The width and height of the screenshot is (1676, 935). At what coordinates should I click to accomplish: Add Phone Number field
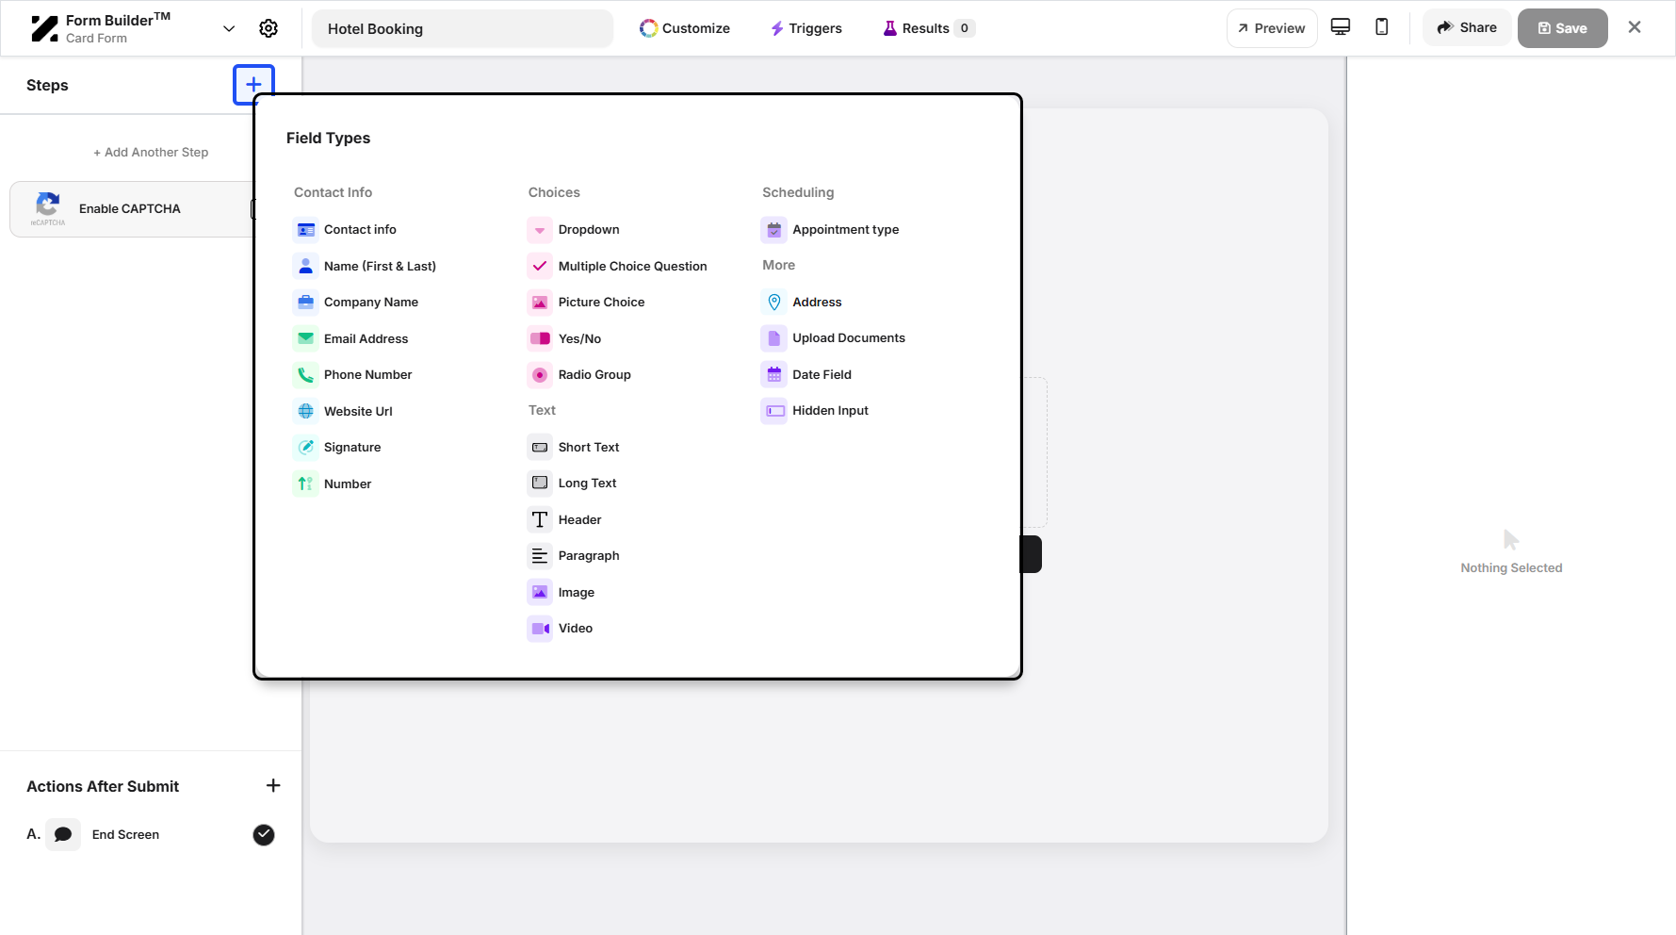(x=352, y=374)
